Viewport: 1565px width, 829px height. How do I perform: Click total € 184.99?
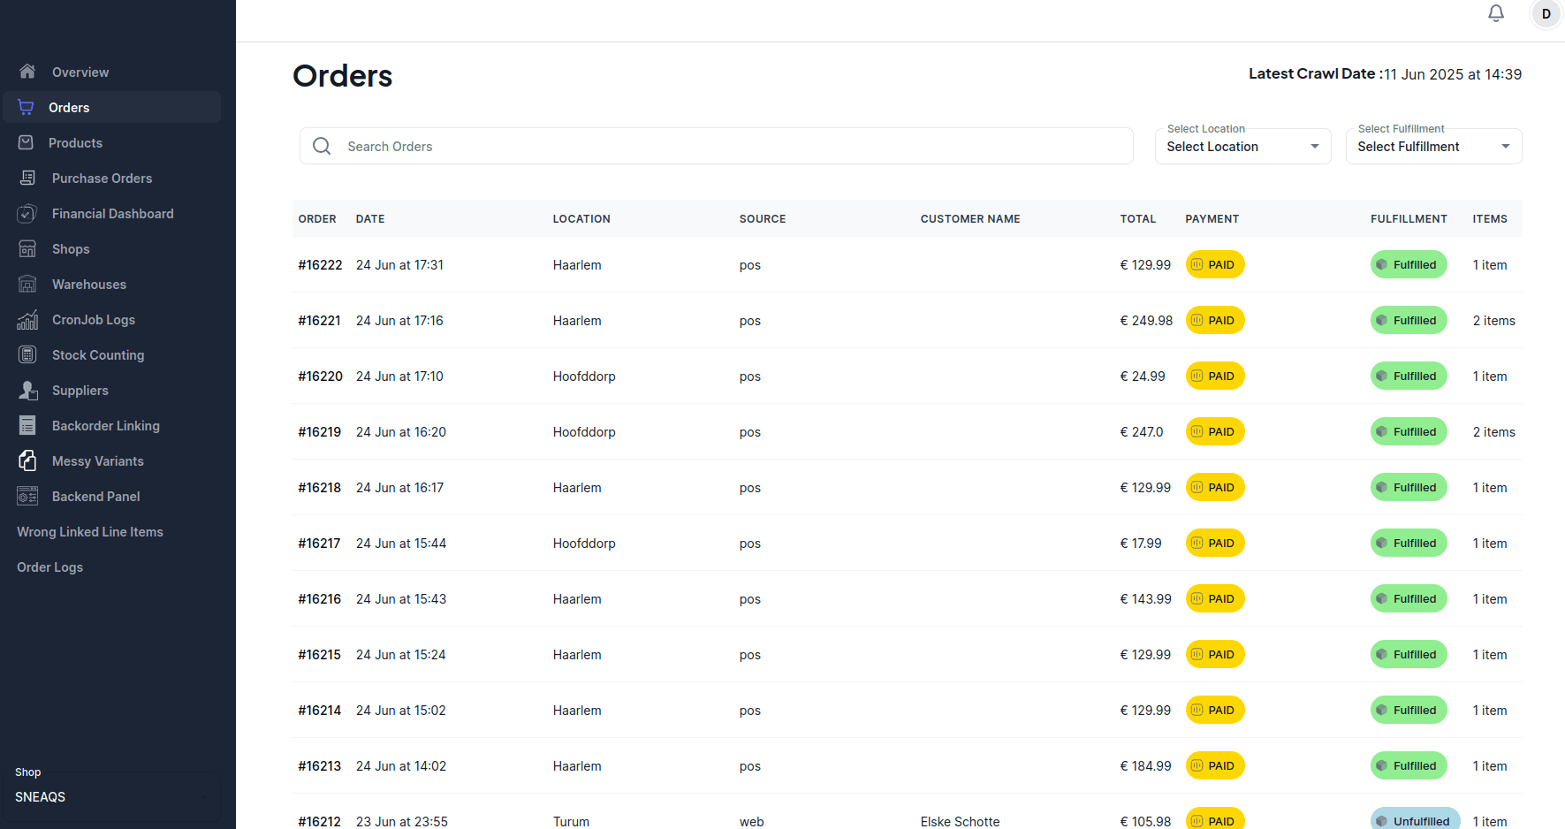(x=1145, y=766)
